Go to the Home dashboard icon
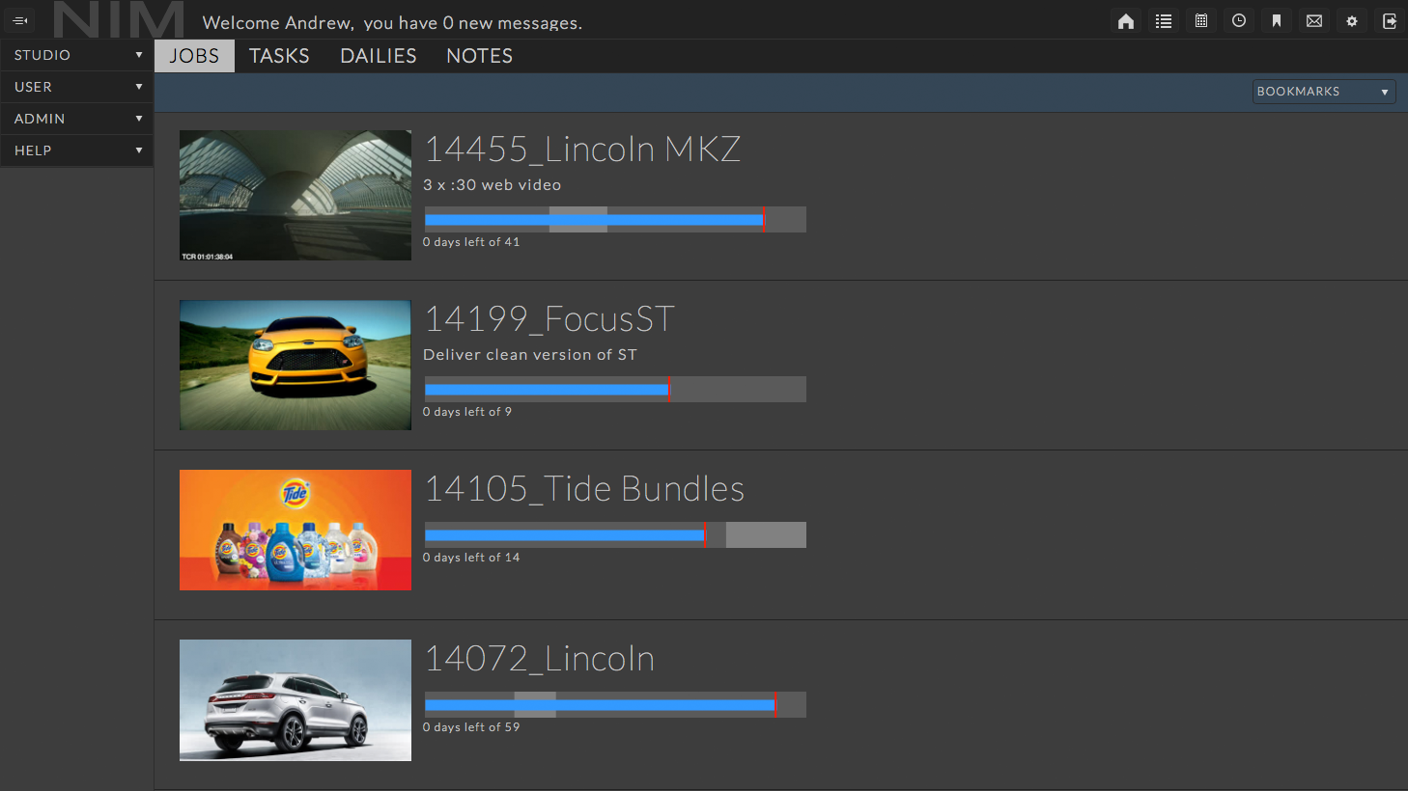Viewport: 1408px width, 791px height. tap(1126, 21)
